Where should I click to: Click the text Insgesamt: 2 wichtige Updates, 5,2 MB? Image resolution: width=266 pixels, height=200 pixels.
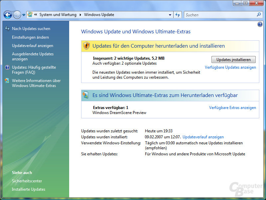click(129, 58)
